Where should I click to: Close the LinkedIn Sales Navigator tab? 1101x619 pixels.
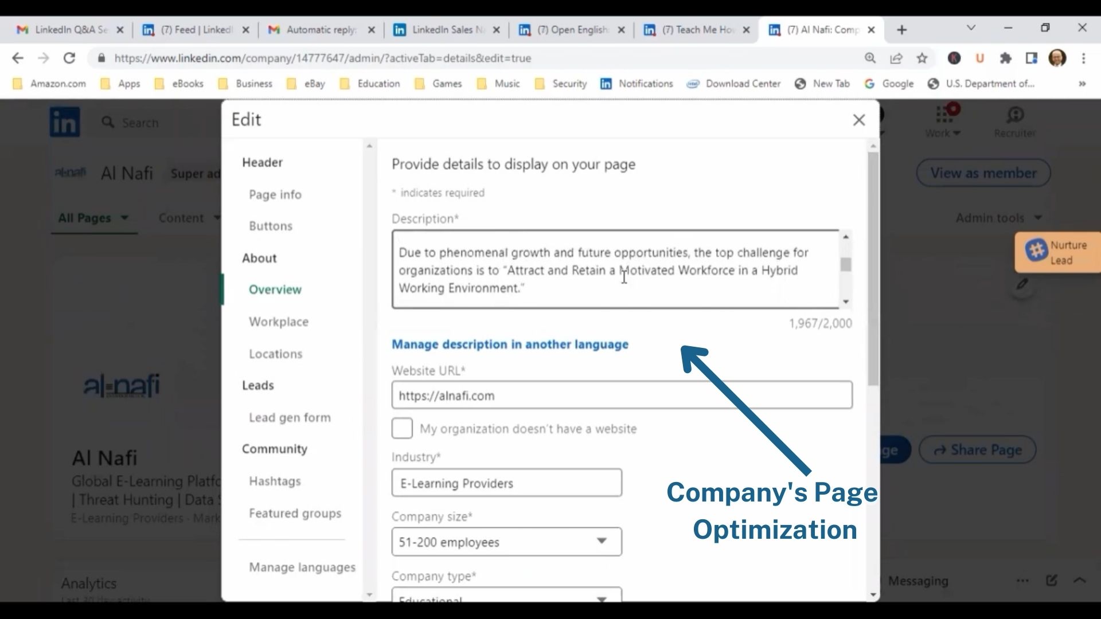tap(497, 30)
